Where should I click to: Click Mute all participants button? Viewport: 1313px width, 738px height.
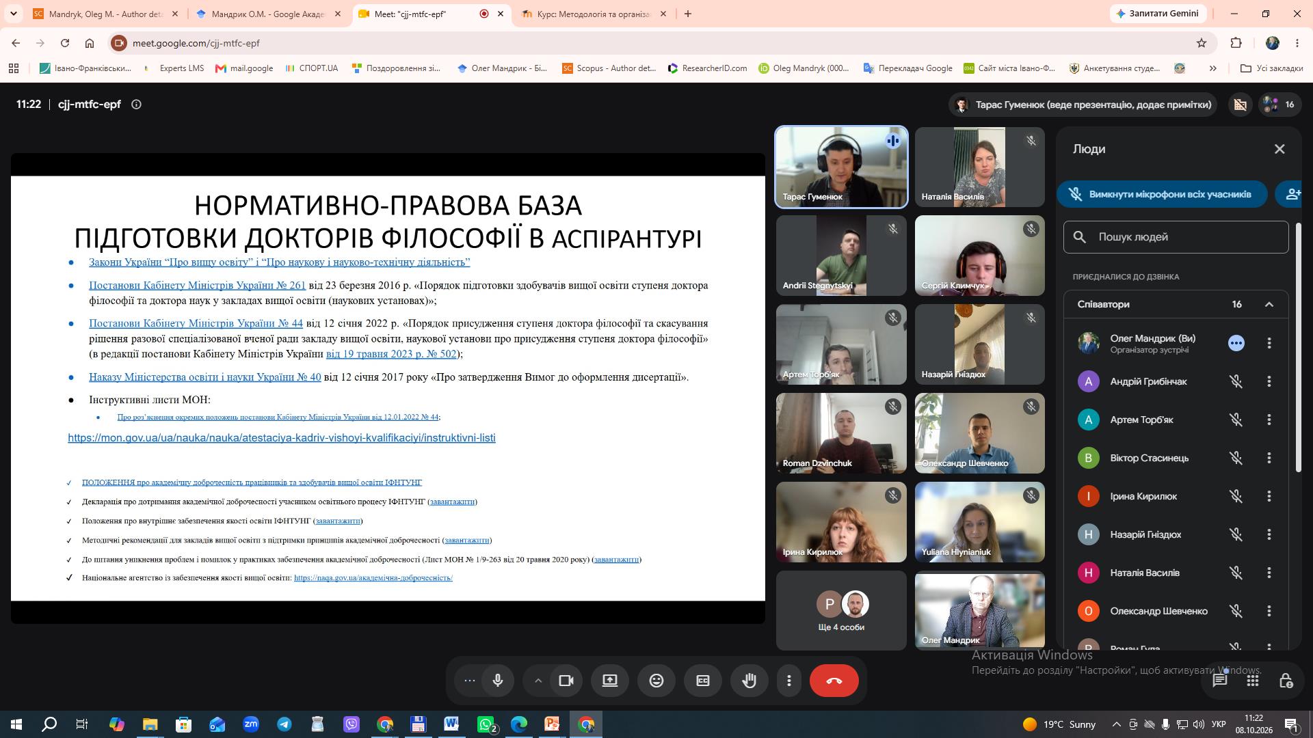click(1162, 194)
